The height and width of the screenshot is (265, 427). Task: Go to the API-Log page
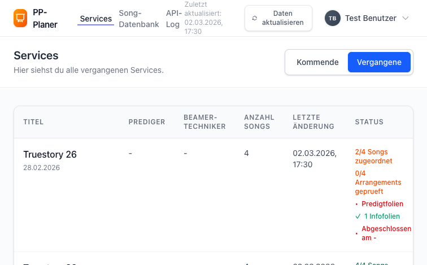click(x=173, y=19)
